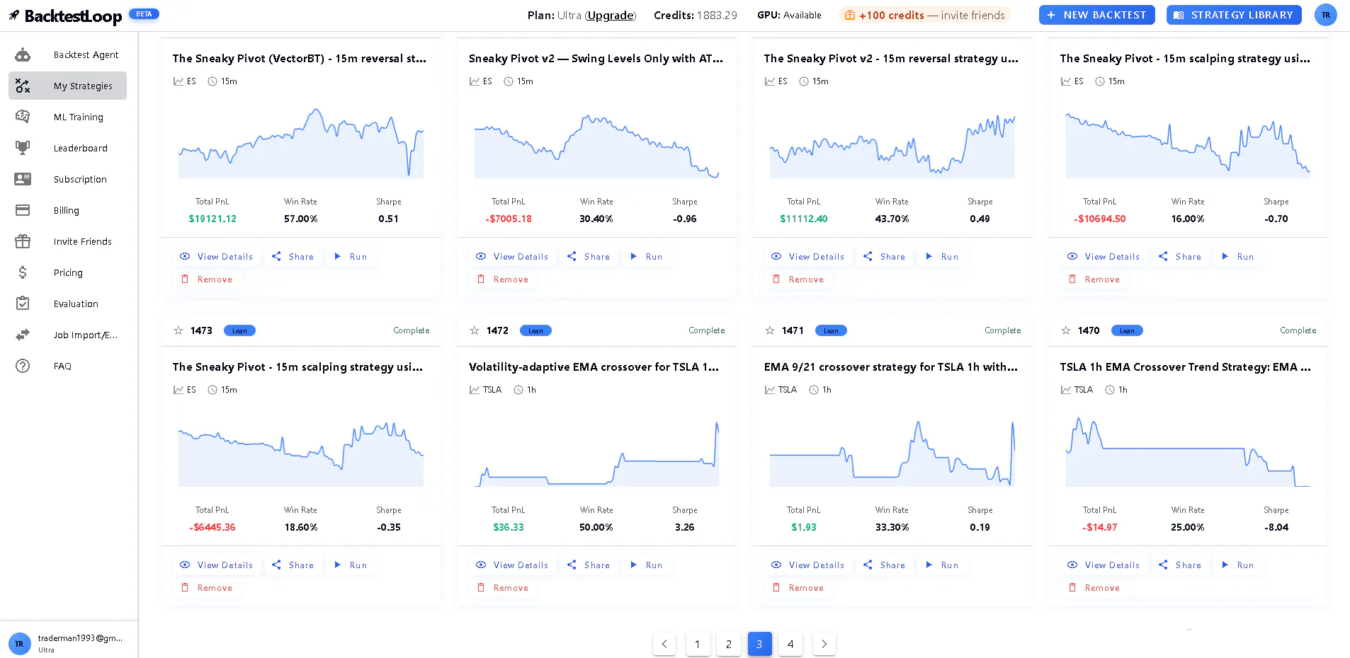The height and width of the screenshot is (658, 1350).
Task: Share the Sneaky Pivot (VectorBT) strategy
Action: tap(293, 257)
